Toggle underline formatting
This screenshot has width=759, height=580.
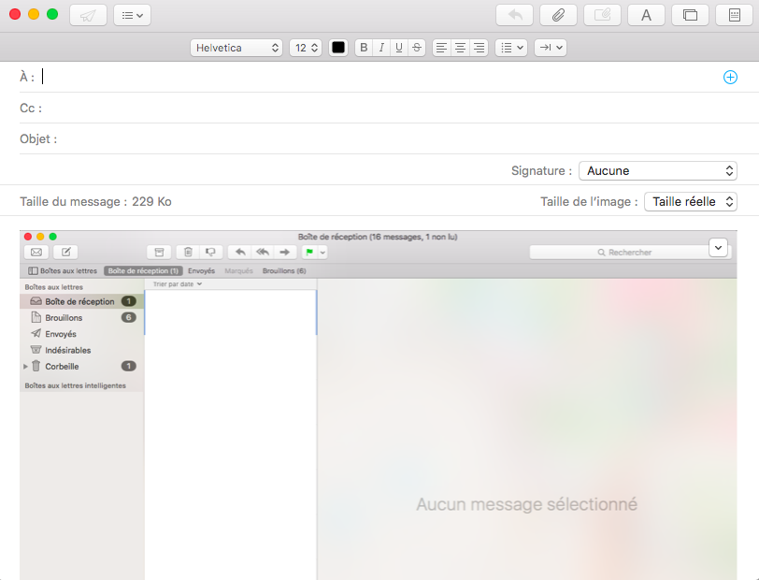point(399,48)
